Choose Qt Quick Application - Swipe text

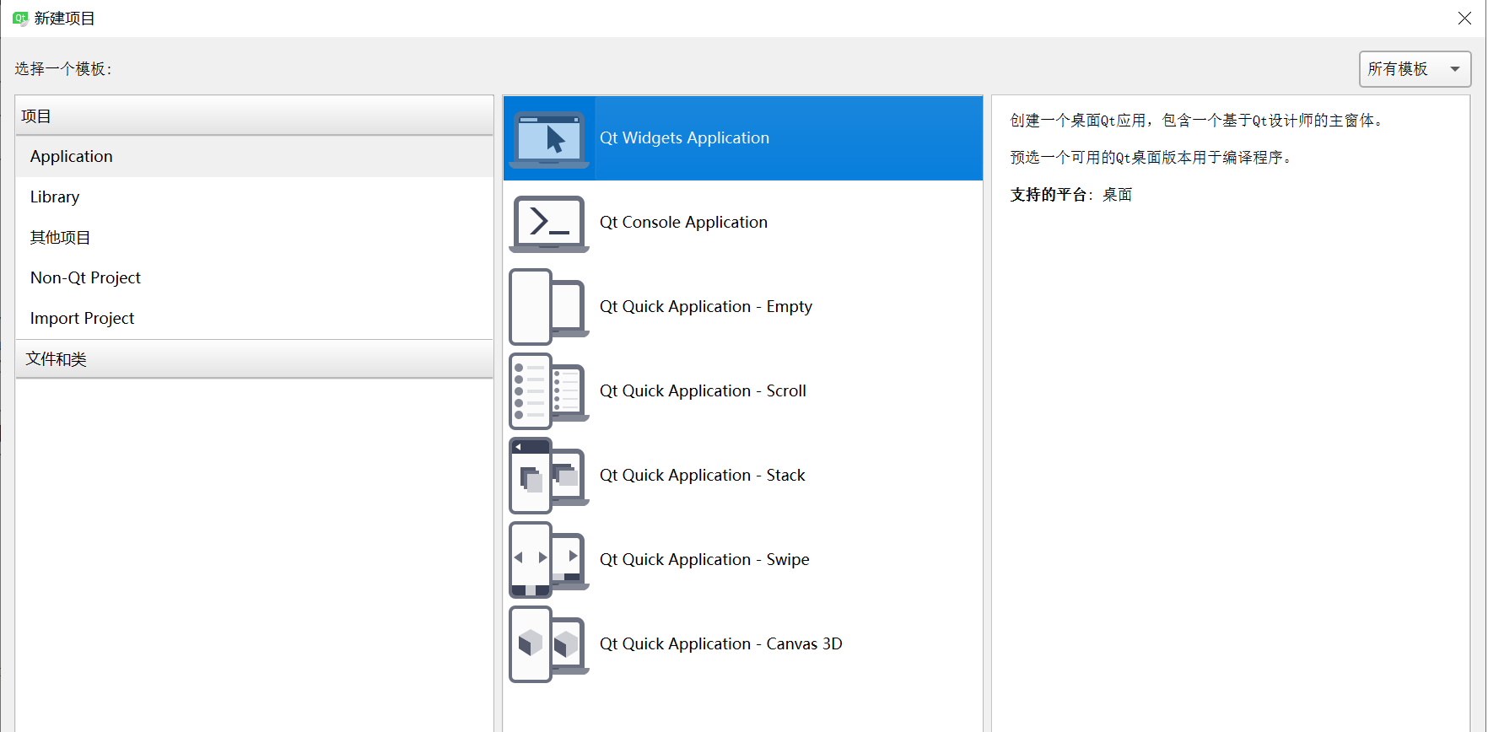704,560
